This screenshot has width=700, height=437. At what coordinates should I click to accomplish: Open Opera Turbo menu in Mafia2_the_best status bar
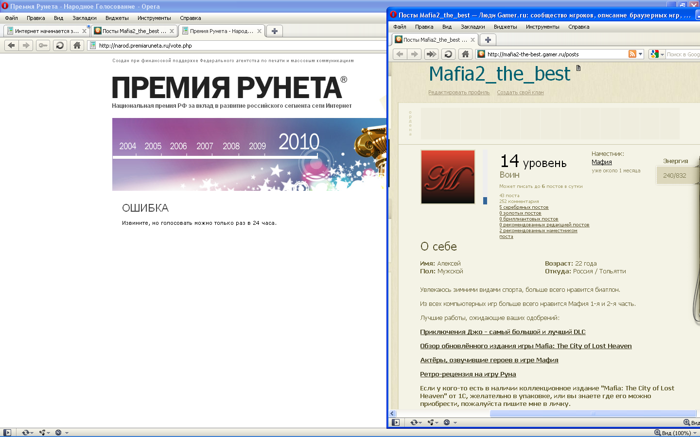tap(455, 422)
